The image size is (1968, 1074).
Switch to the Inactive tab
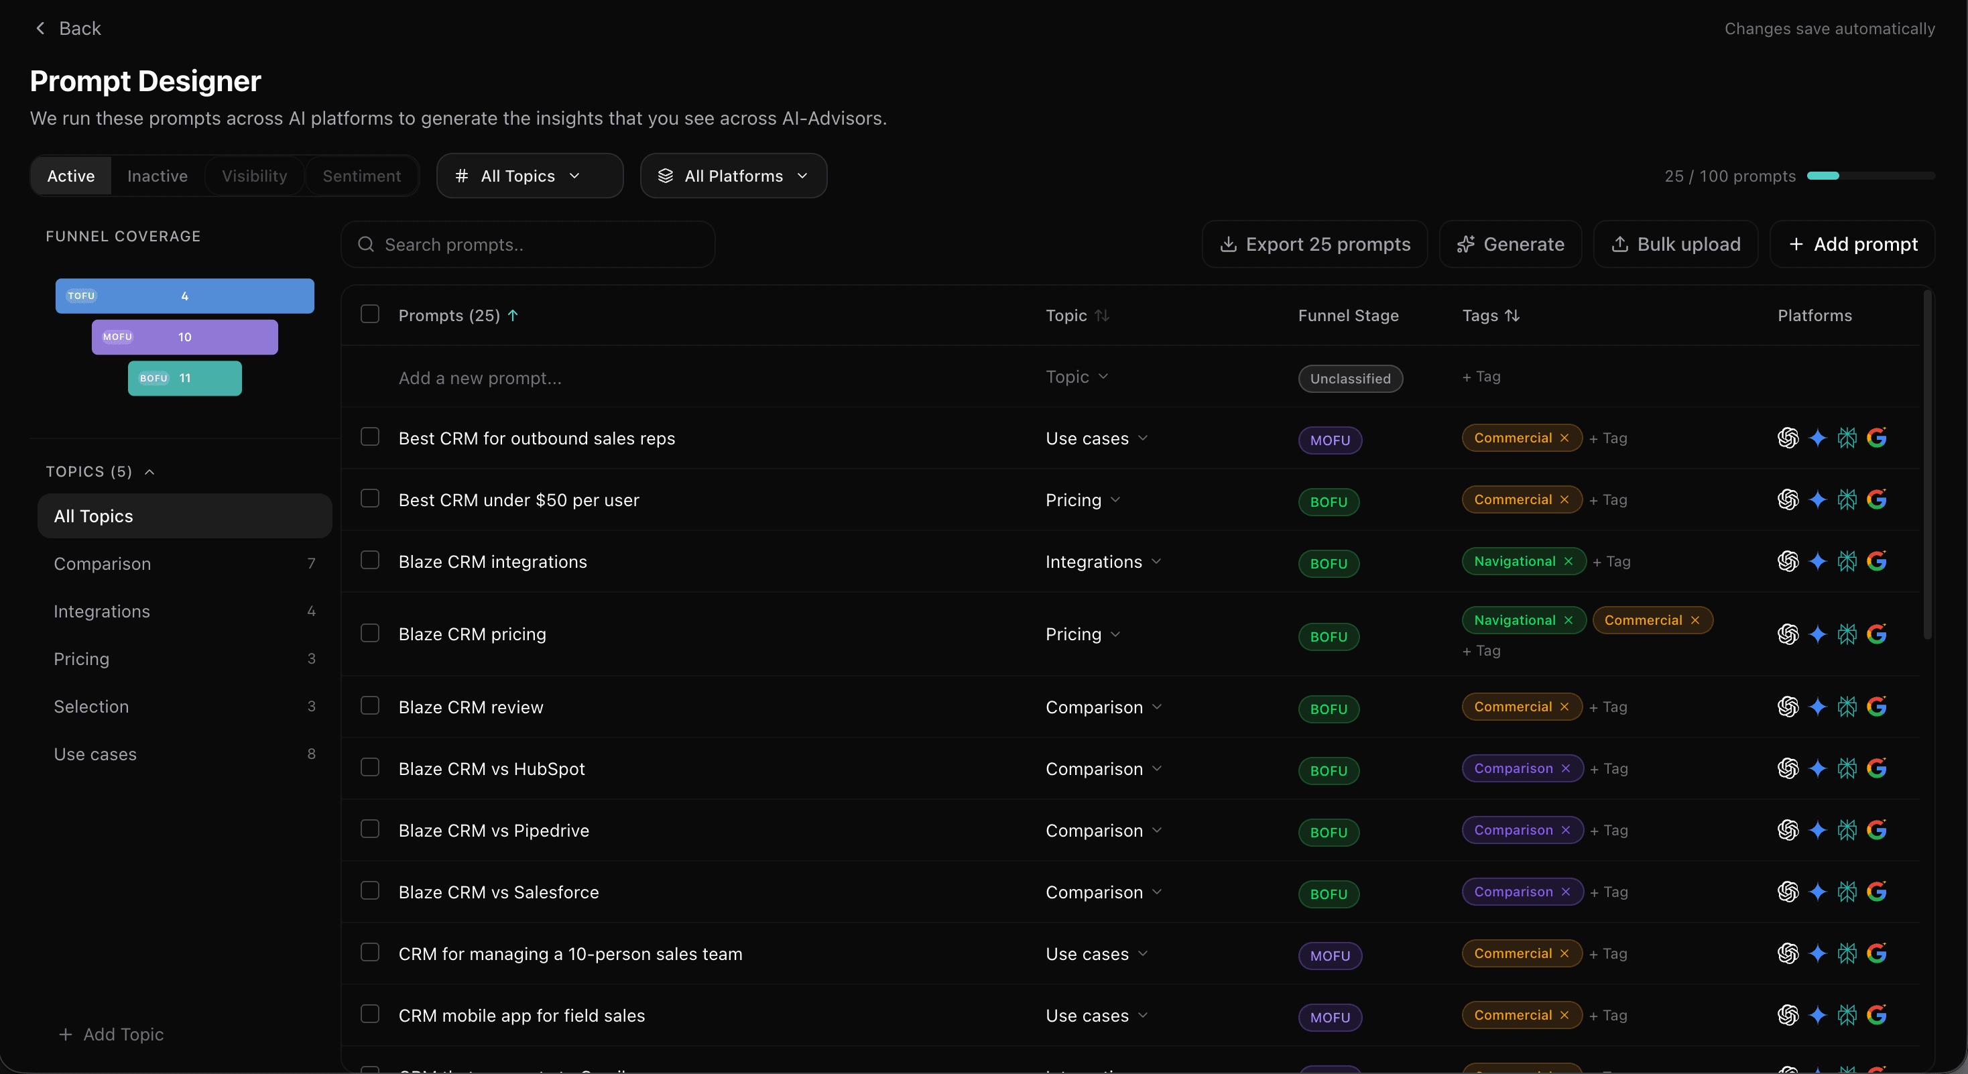[158, 176]
